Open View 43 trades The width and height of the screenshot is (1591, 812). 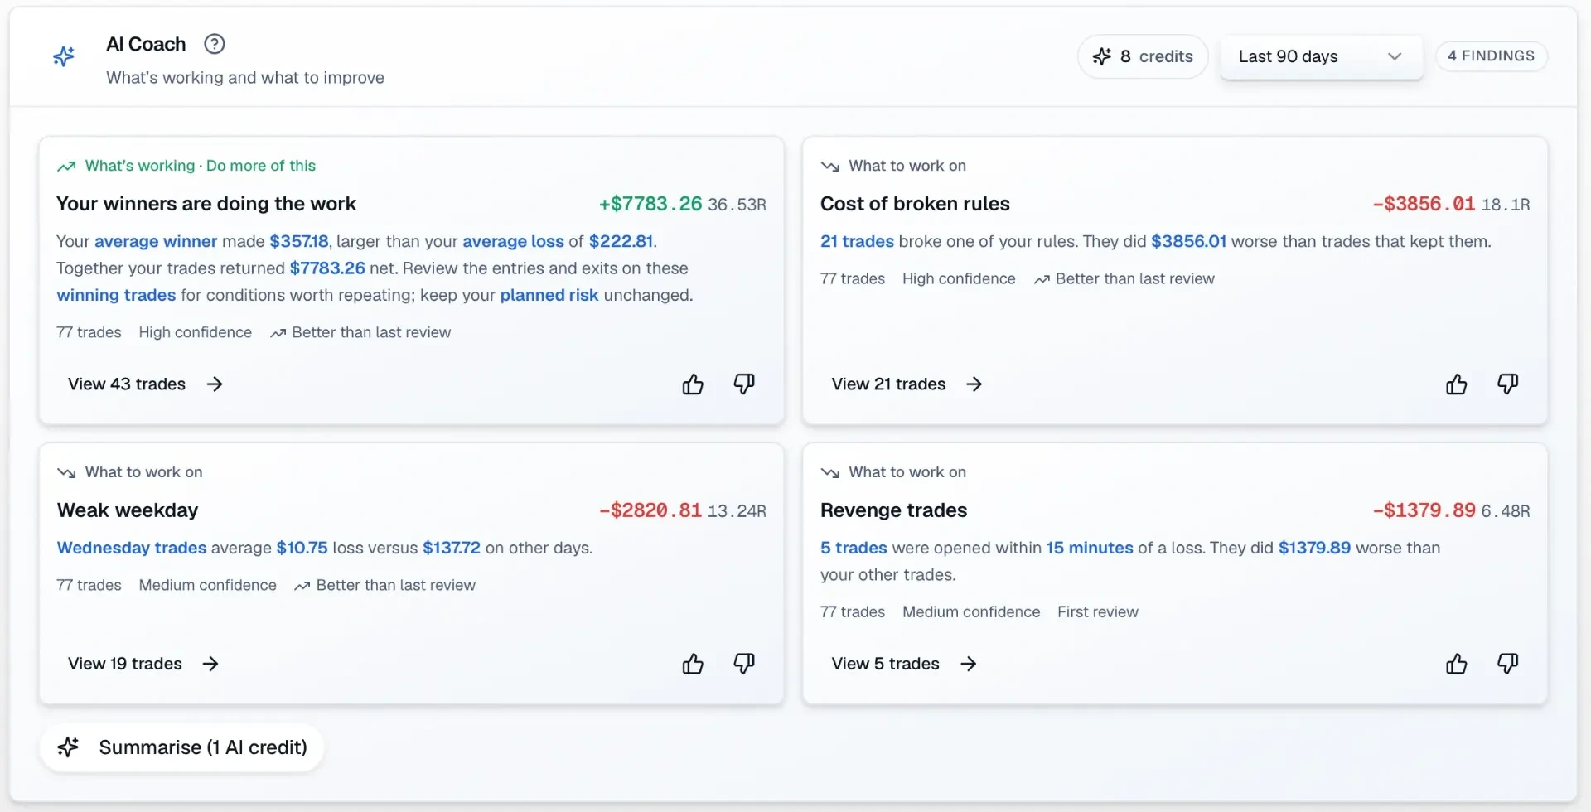coord(146,384)
